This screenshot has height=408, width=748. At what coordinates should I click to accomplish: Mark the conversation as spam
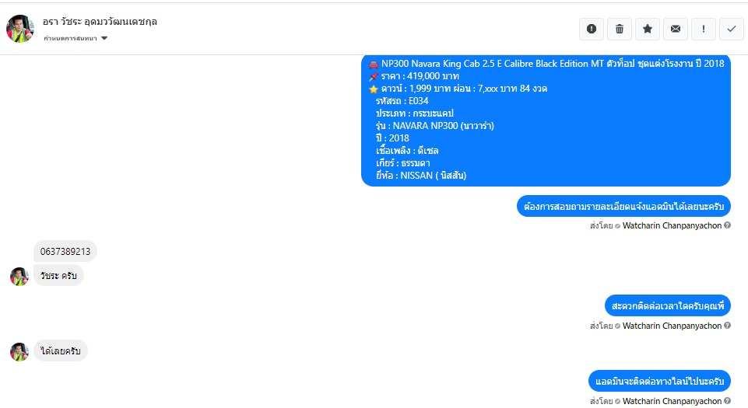(x=592, y=29)
